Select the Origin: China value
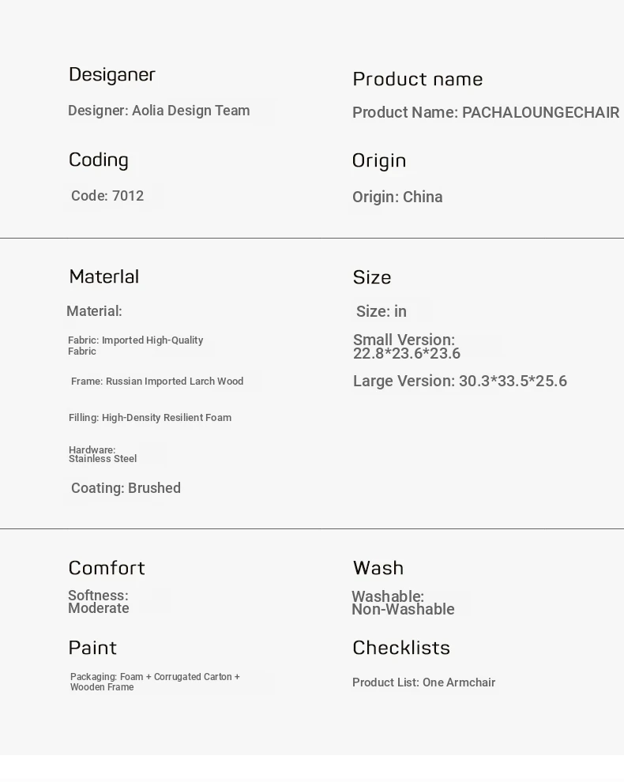 pos(397,197)
